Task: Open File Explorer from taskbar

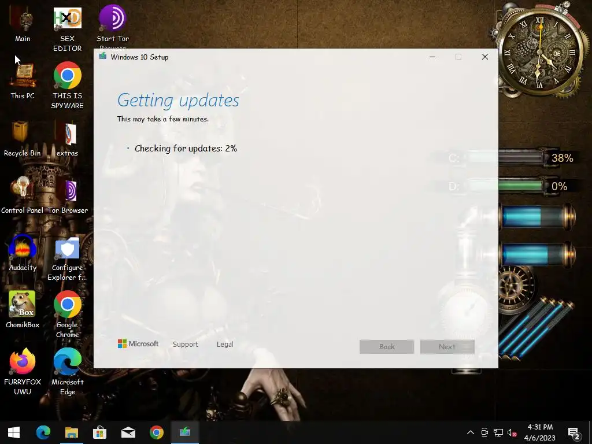Action: [71, 432]
